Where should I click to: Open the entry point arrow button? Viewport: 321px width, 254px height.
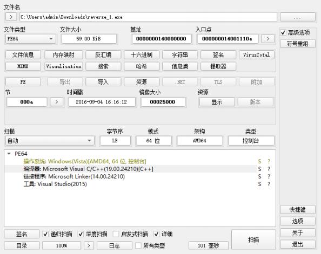point(268,39)
